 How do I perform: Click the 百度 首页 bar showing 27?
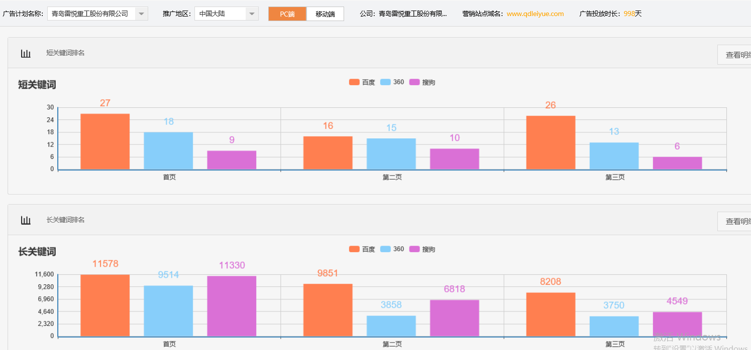105,141
